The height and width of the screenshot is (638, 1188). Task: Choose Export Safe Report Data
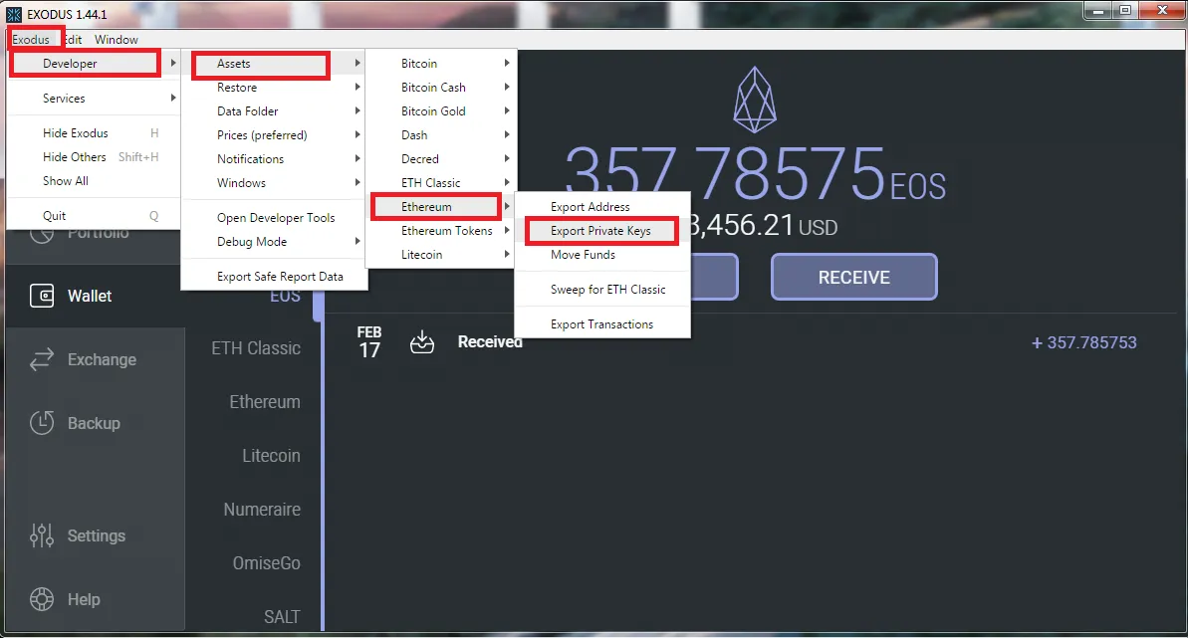pyautogui.click(x=274, y=277)
